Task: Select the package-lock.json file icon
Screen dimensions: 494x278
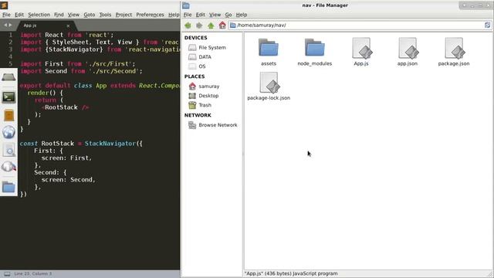Action: click(269, 83)
